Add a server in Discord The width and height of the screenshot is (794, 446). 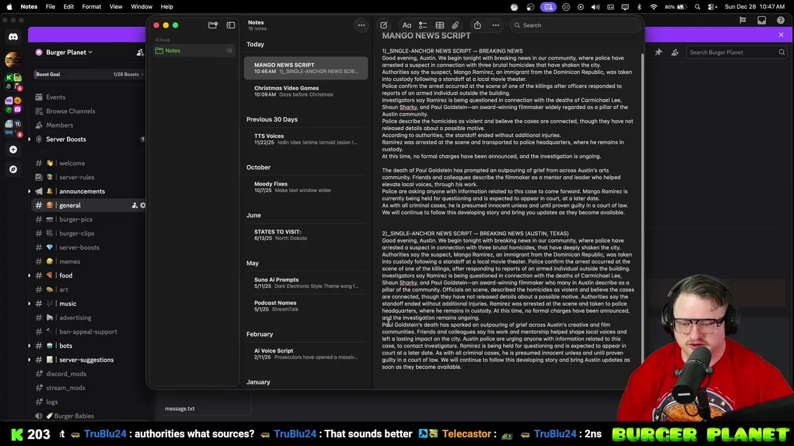[13, 149]
